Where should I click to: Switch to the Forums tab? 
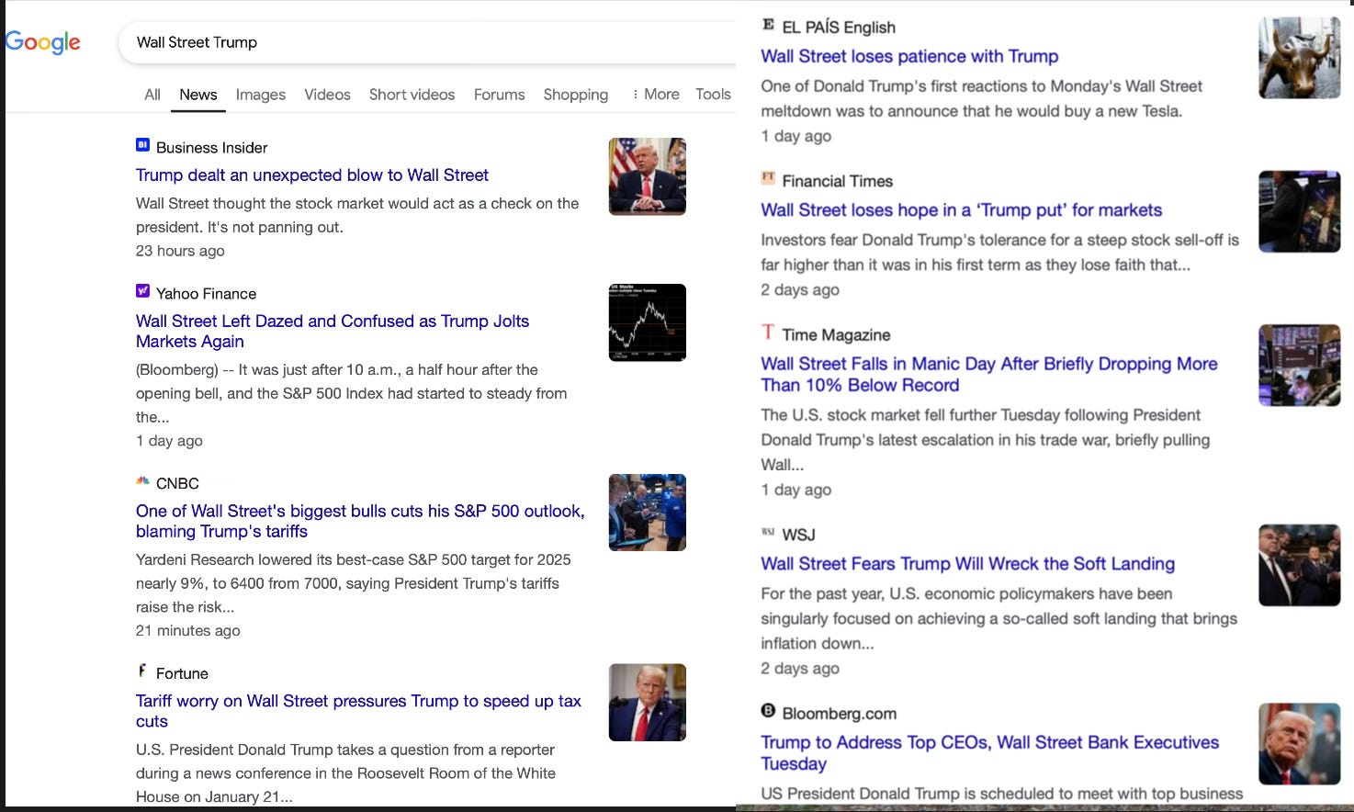pos(500,94)
